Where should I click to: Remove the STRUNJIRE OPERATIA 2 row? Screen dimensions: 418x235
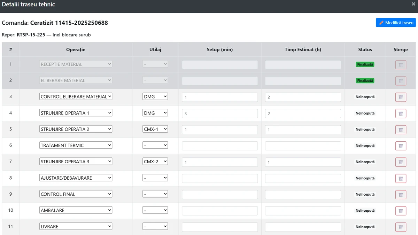click(x=401, y=130)
